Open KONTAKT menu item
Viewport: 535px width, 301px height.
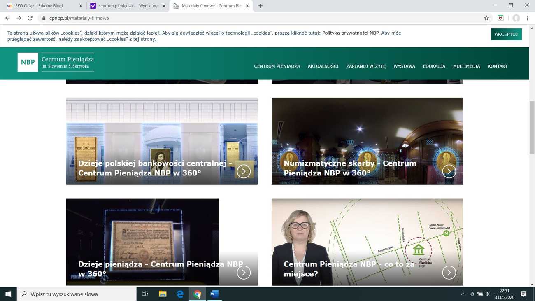pyautogui.click(x=498, y=66)
